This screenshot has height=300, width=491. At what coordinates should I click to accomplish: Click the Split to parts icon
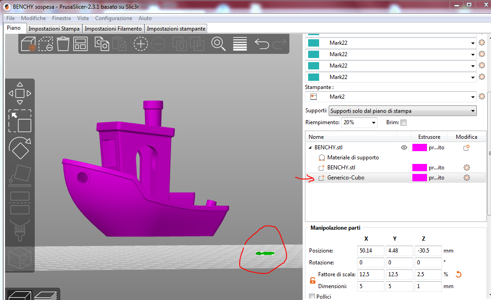tap(197, 44)
